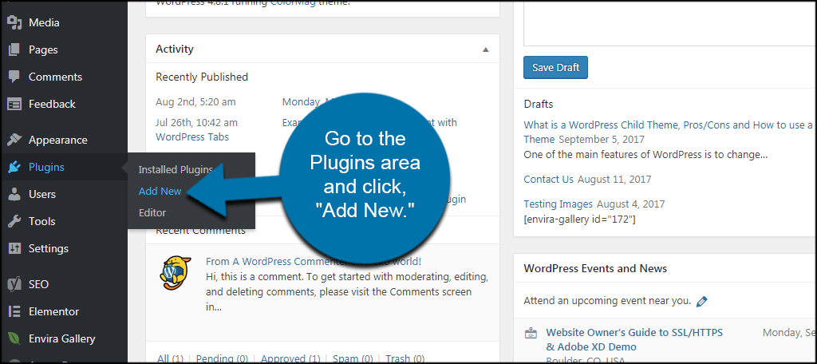Open the WordPress Tabs post link
Viewport: 817px width, 364px height.
[x=192, y=137]
